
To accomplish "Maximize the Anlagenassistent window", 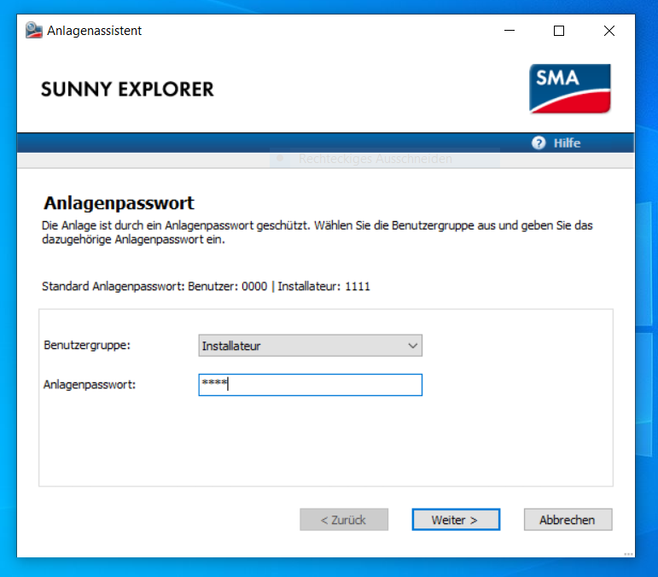I will click(x=558, y=31).
